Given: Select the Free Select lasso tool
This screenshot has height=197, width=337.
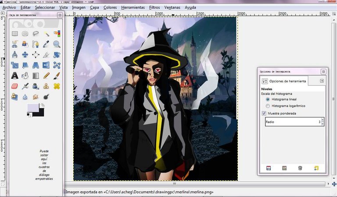Looking at the screenshot, I should (x=36, y=34).
